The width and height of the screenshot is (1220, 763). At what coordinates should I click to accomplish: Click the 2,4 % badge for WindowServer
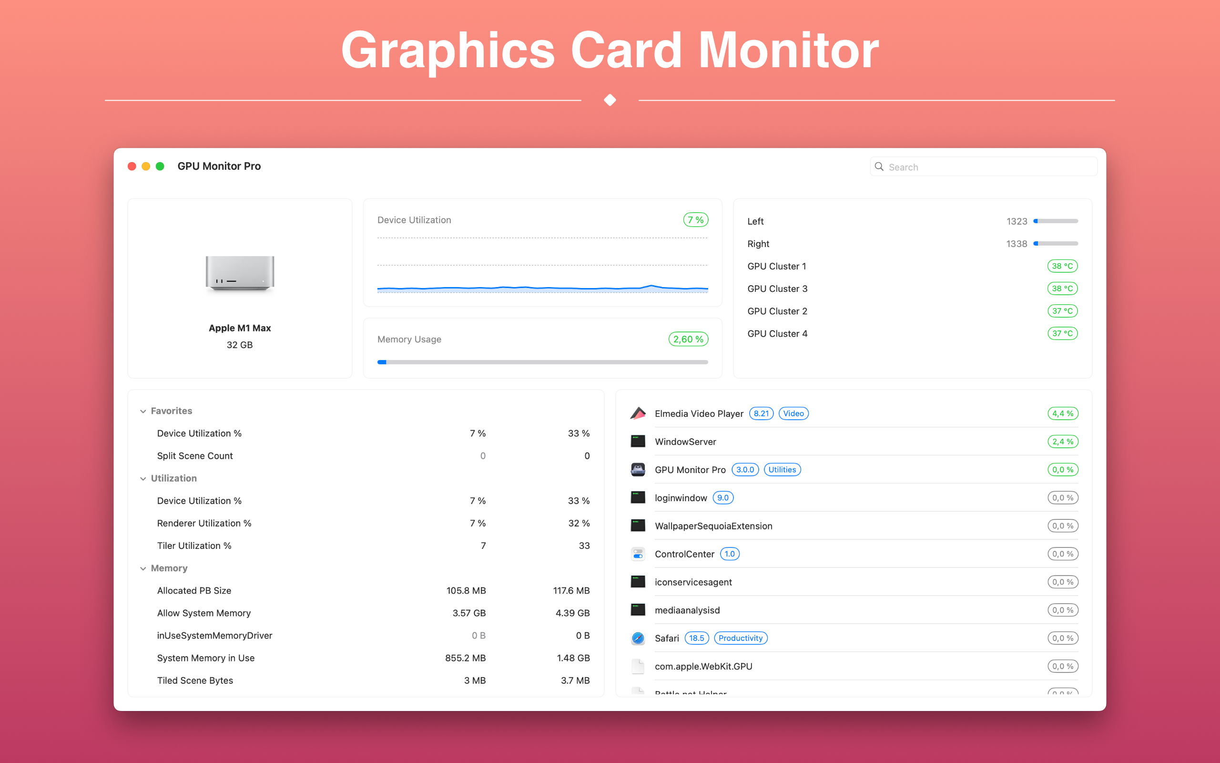pos(1063,442)
